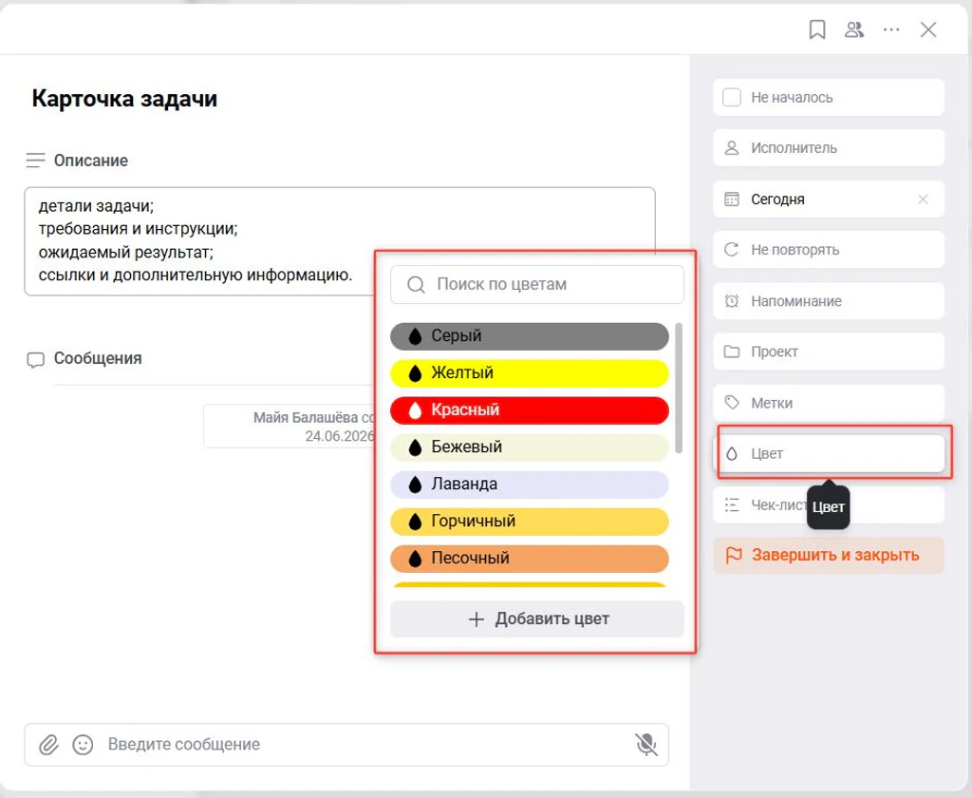
Task: Toggle the muted microphone icon
Action: pos(645,744)
